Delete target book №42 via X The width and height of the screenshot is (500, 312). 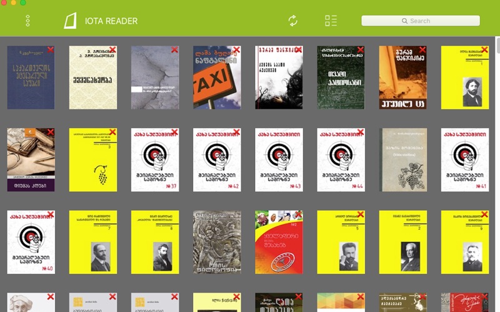236,132
